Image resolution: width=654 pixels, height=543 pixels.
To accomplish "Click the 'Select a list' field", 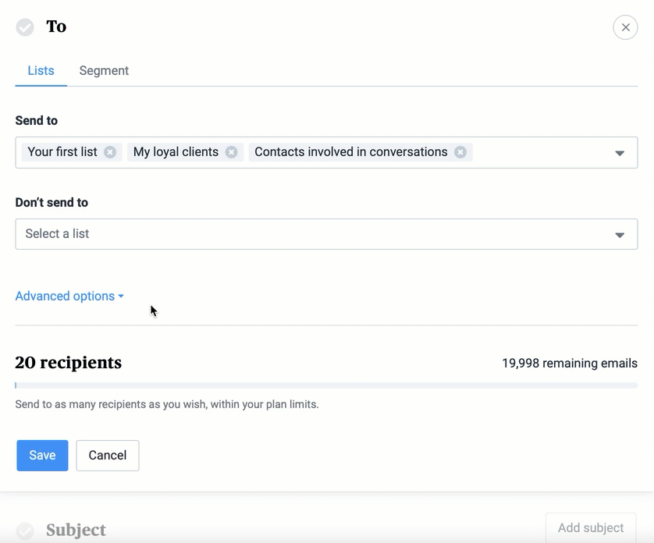I will pyautogui.click(x=312, y=234).
